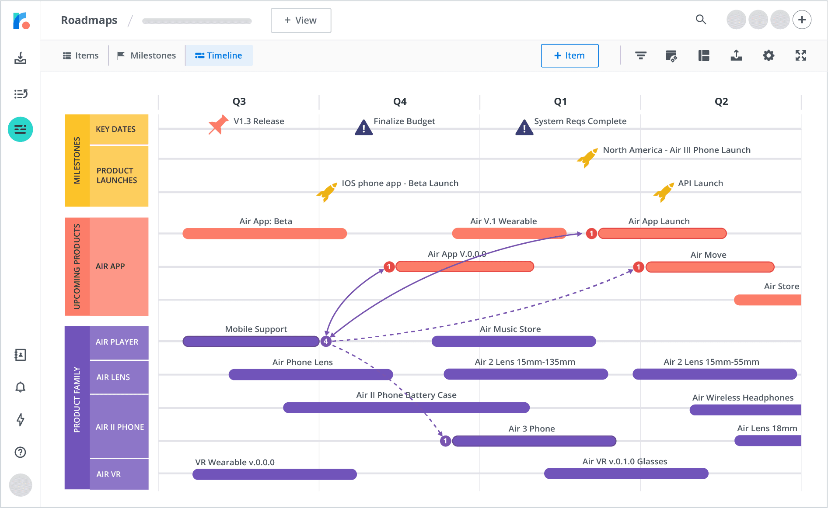Click the lightning quick actions icon
This screenshot has height=508, width=828.
[20, 420]
